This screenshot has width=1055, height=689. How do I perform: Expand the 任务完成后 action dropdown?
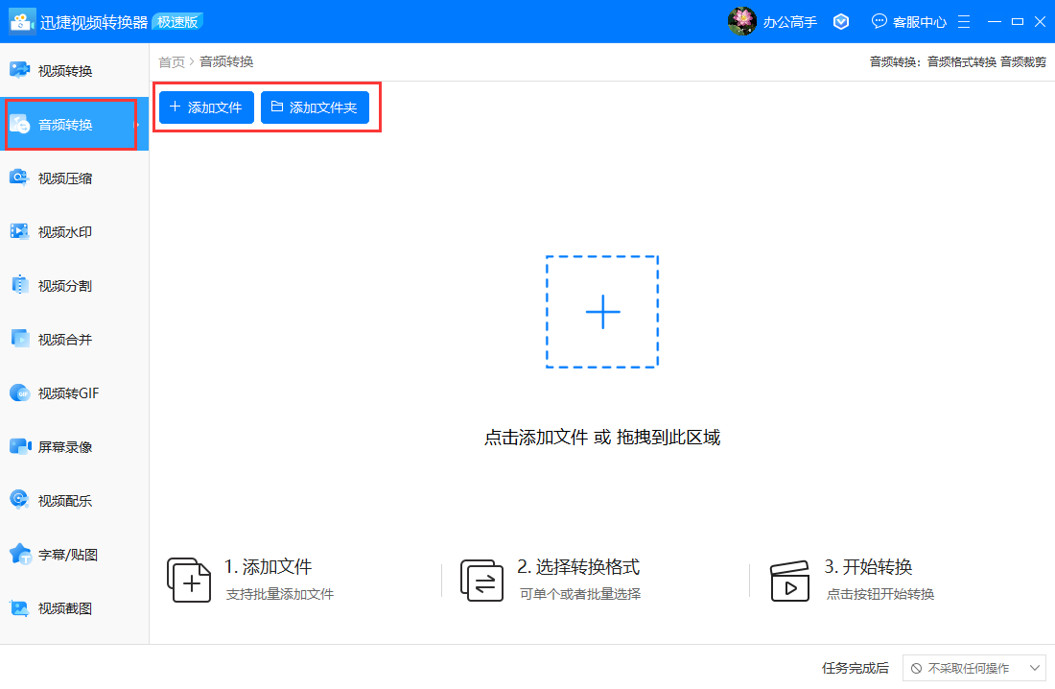pos(973,668)
